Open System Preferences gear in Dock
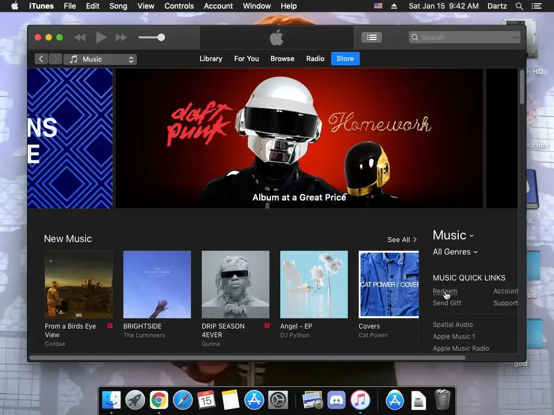This screenshot has width=554, height=415. 278,400
